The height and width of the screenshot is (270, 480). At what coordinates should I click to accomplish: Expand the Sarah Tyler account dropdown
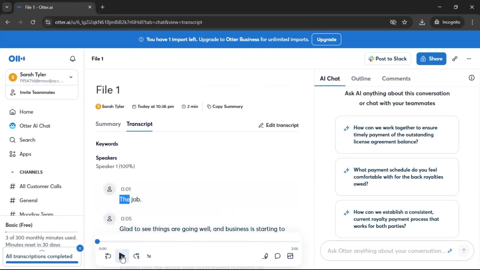click(x=71, y=77)
